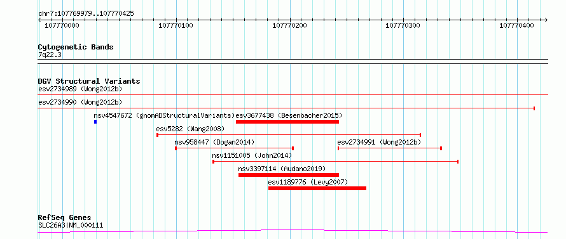Click the RefSeq Genes track heading

(x=65, y=218)
